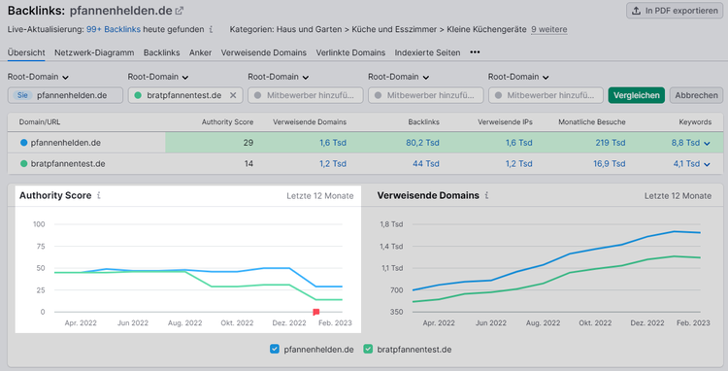
Task: Open the Backlinks tab
Action: tap(161, 52)
